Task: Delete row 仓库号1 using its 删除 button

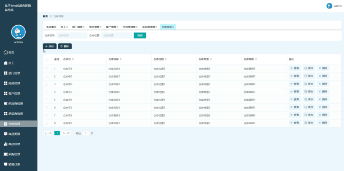Action: (323, 123)
